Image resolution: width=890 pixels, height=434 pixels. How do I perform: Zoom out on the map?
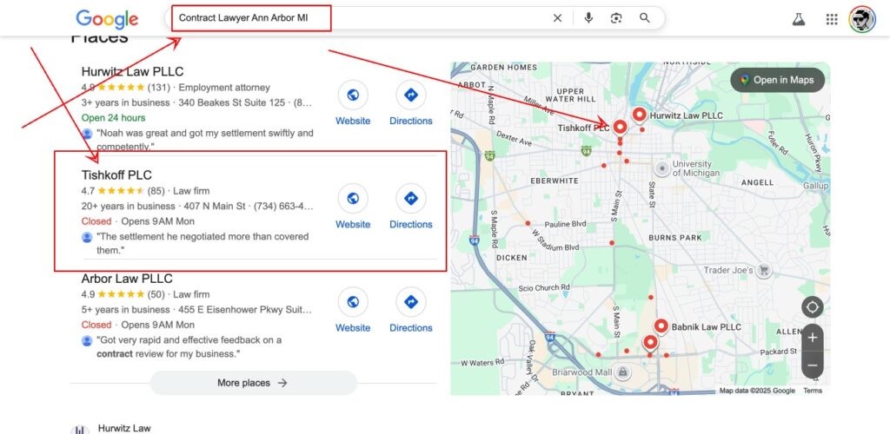(813, 365)
